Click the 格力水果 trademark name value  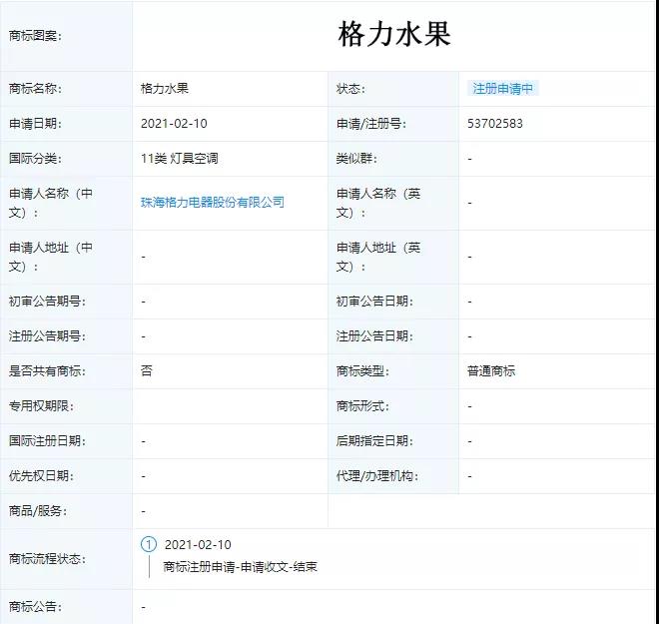(165, 89)
